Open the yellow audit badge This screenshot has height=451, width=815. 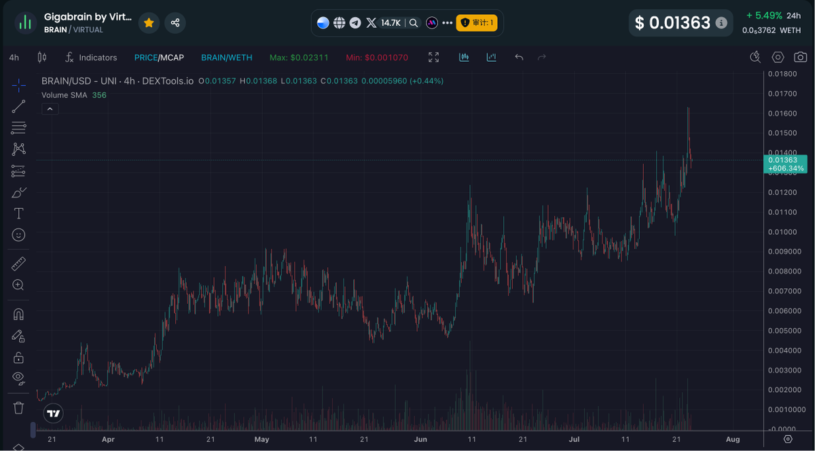(x=477, y=23)
